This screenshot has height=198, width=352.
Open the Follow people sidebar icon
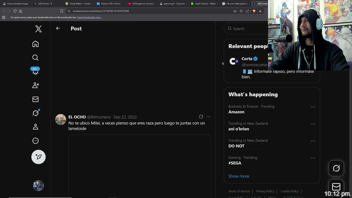35,85
